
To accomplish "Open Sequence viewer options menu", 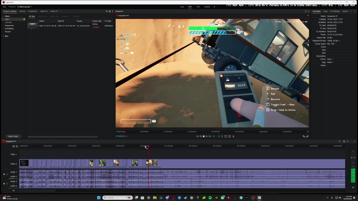I will tap(308, 11).
